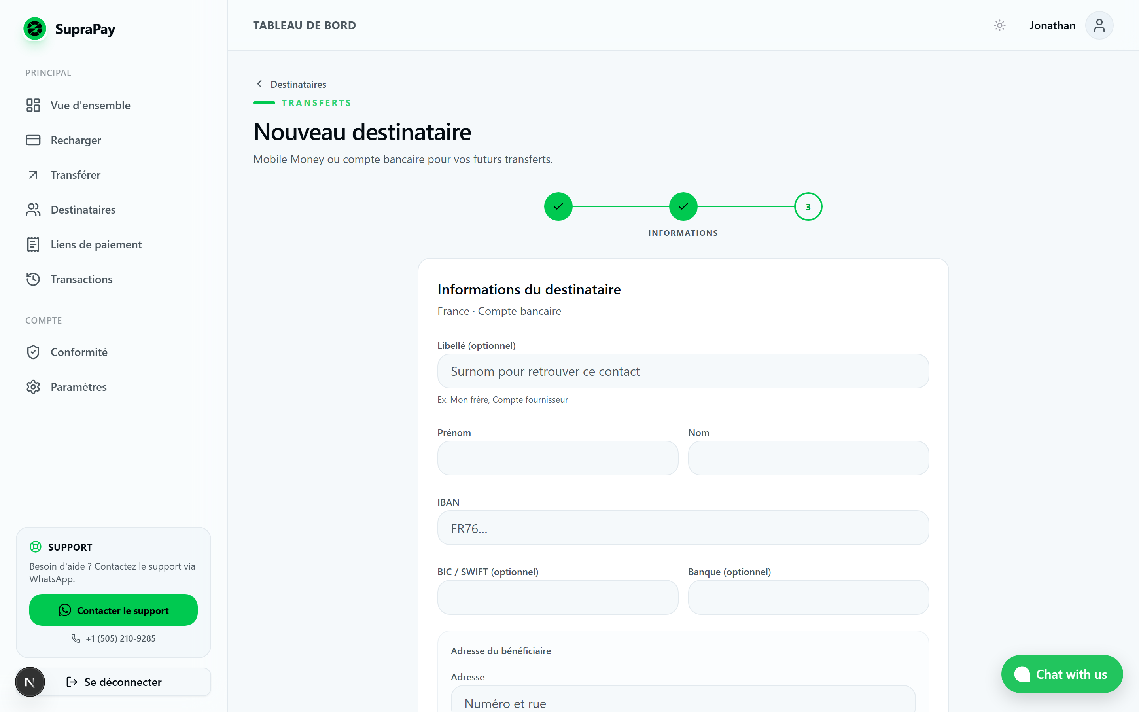Select the second step Informations circle
Viewport: 1139px width, 712px height.
pyautogui.click(x=683, y=206)
